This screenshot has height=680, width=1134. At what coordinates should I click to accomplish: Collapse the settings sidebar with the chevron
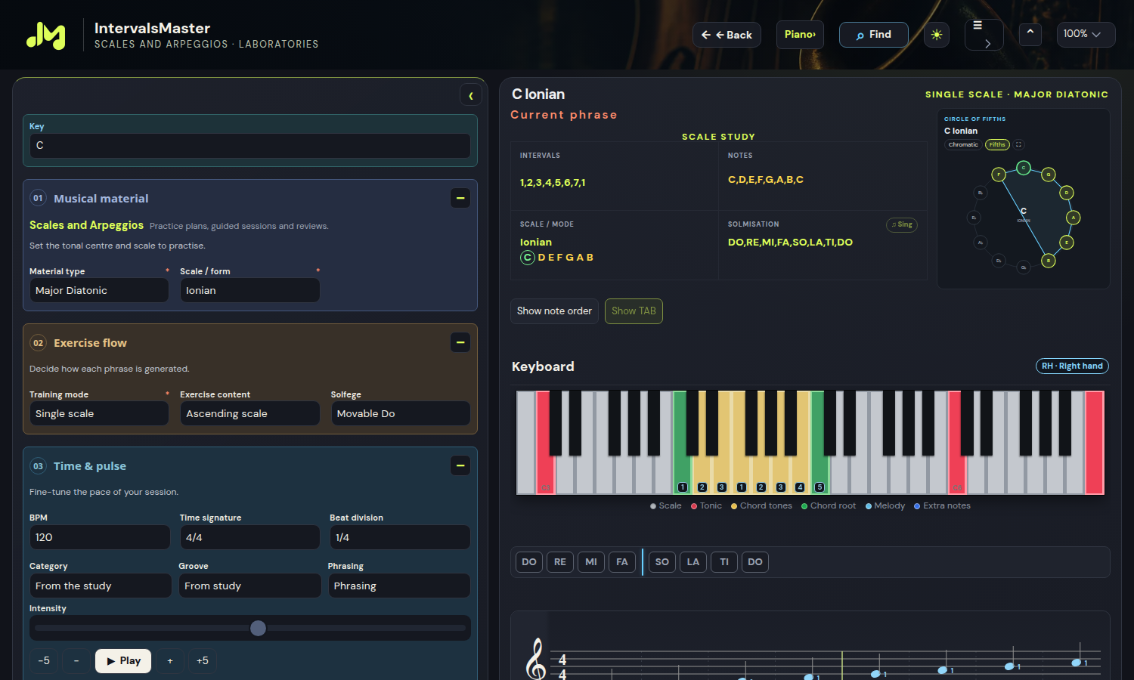[471, 95]
